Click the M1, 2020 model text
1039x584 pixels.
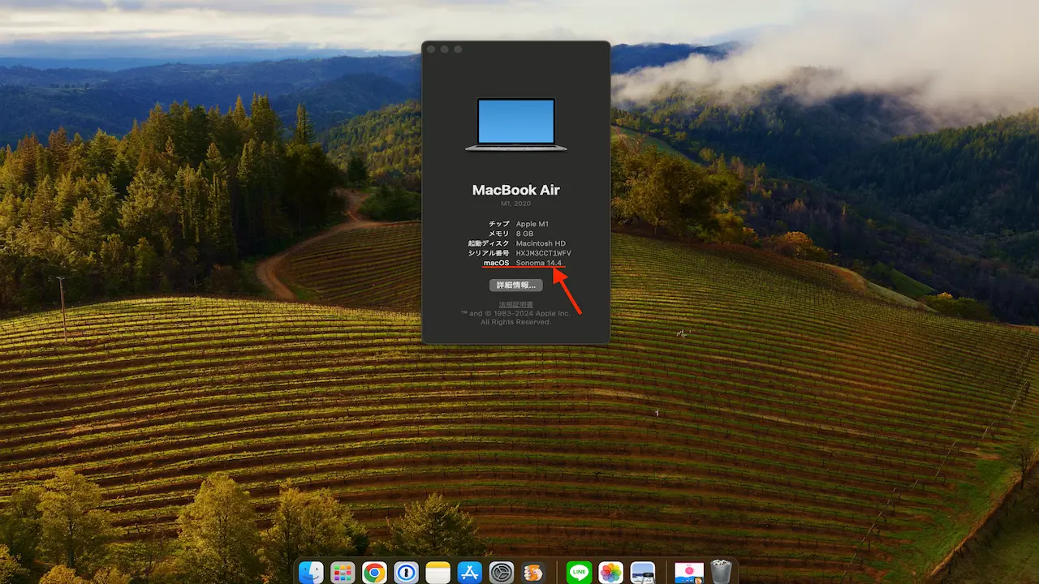click(516, 204)
